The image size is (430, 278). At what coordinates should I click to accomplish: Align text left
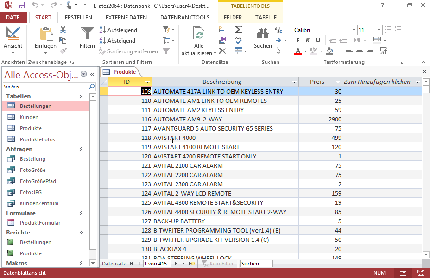pyautogui.click(x=349, y=51)
